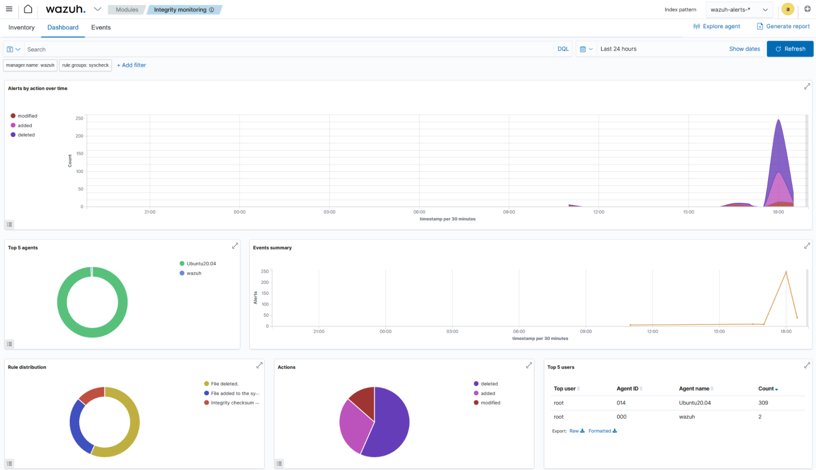Show Integrity monitoring info icon
This screenshot has height=470, width=816.
(x=211, y=10)
